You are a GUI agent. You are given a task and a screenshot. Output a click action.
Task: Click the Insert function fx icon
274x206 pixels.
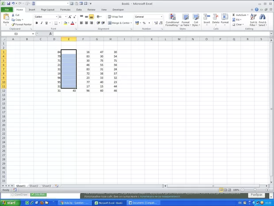point(51,34)
